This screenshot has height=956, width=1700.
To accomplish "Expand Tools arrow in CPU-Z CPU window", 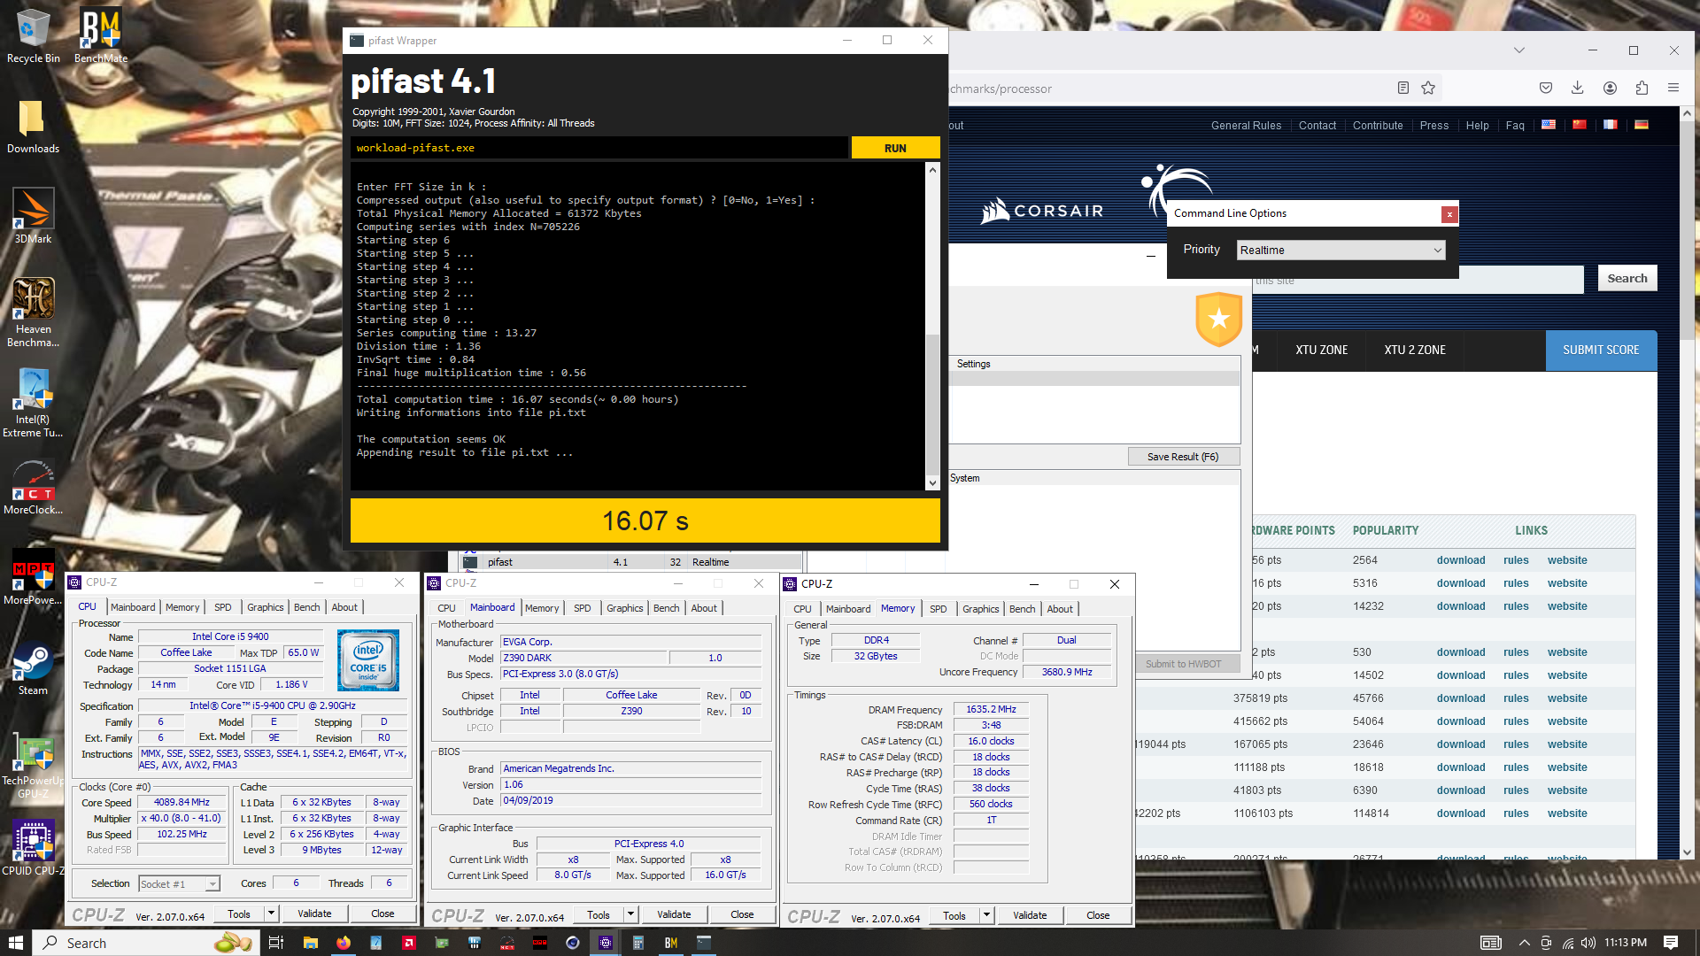I will (x=272, y=914).
